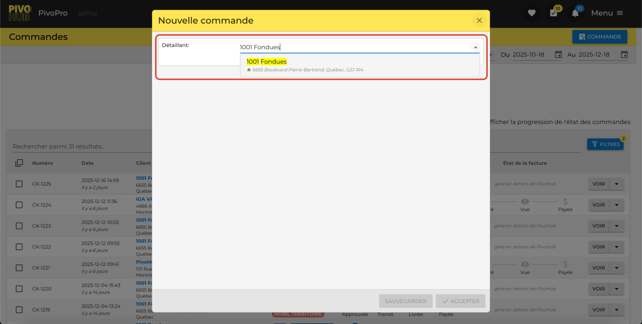Click VOIR for order CK-1224
The image size is (642, 324).
coord(599,205)
